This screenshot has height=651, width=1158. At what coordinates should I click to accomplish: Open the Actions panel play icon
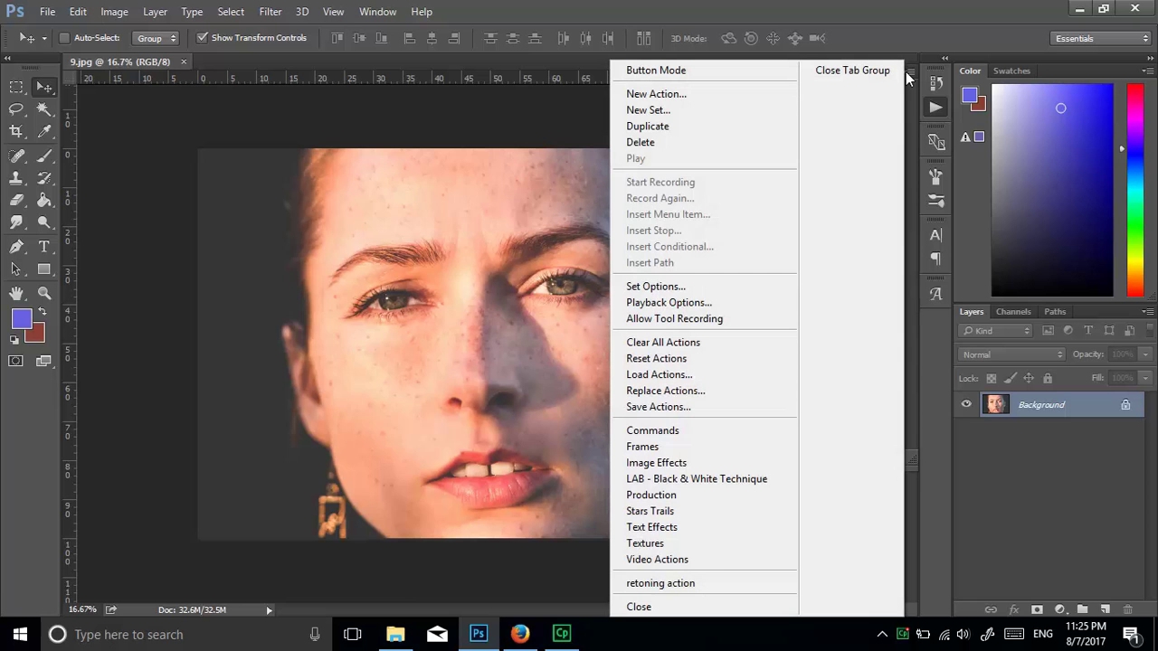pos(935,108)
